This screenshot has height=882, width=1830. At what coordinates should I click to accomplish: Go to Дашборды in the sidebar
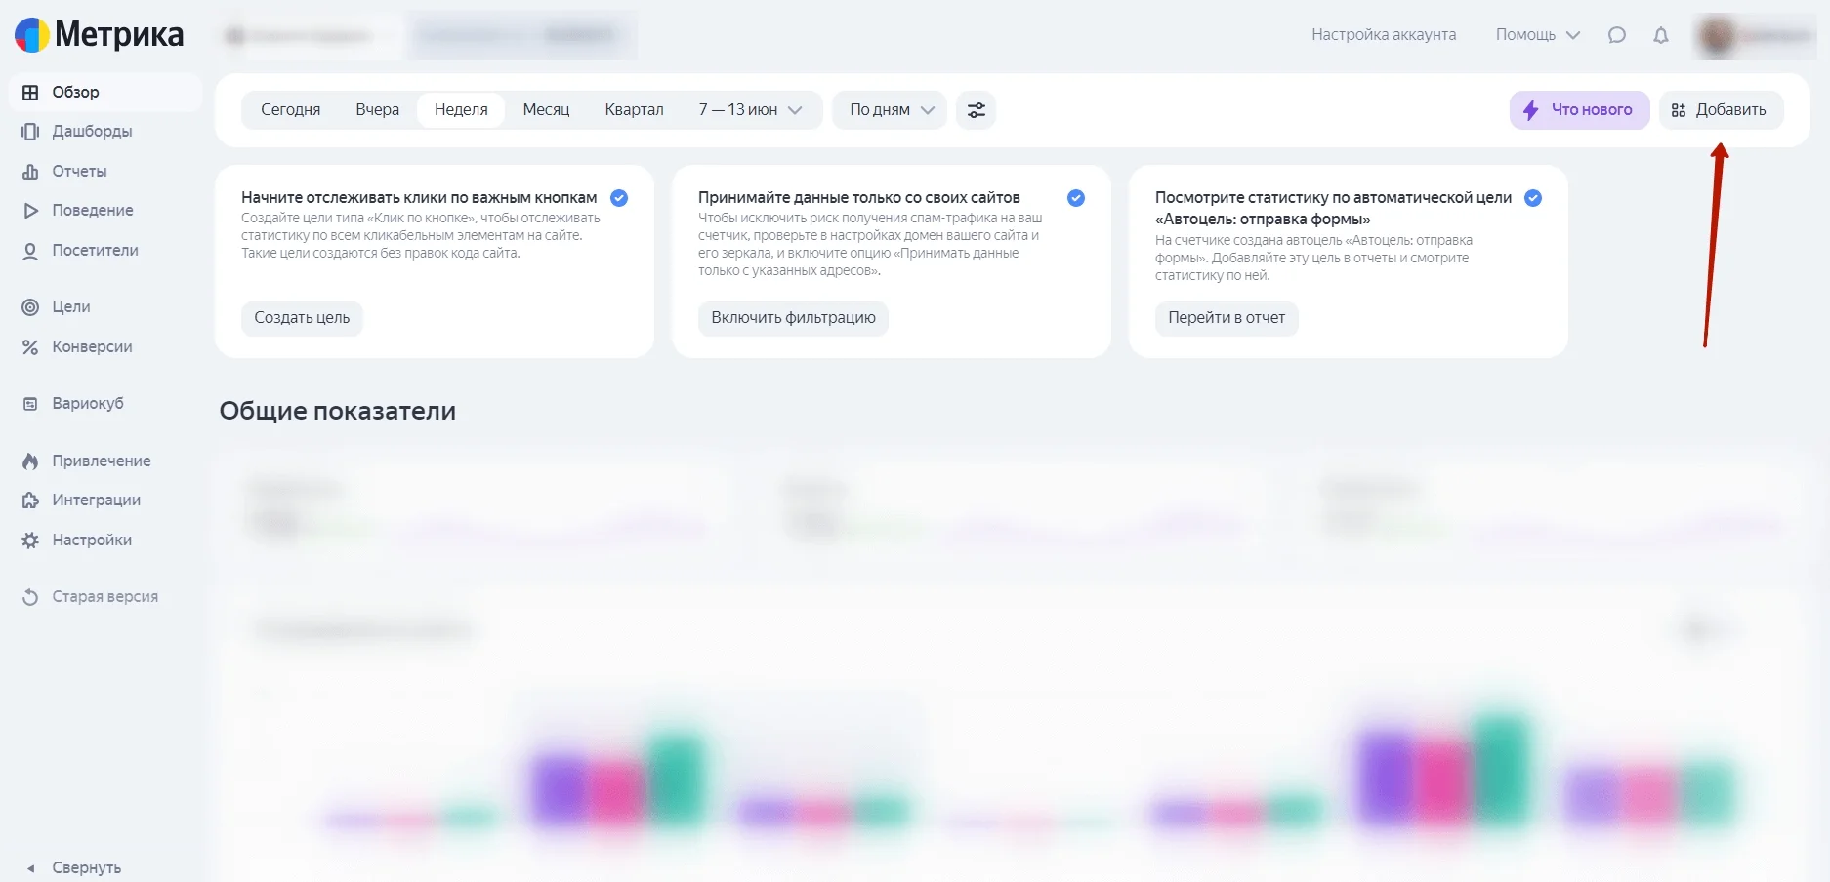pos(105,132)
